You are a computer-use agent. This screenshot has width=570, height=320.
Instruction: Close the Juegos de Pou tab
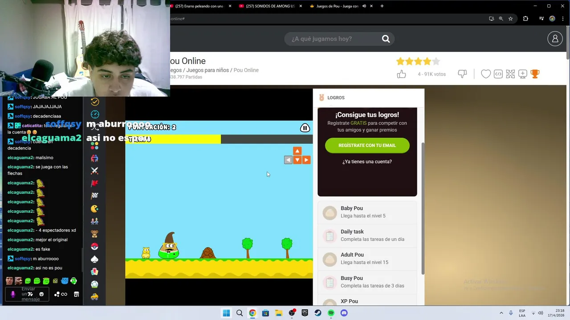tap(371, 6)
